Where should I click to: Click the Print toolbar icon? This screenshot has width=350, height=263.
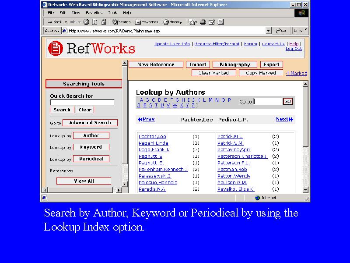[203, 22]
